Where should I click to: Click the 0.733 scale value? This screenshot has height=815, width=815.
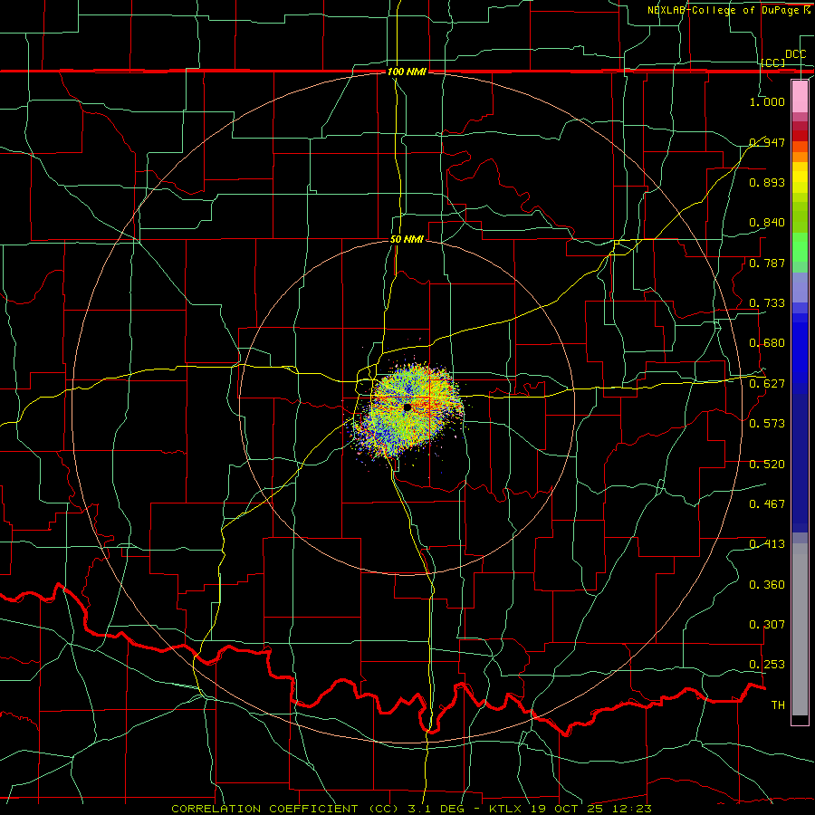[767, 302]
